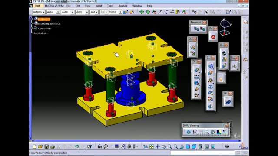Click the Formula f(x) icon
Viewport: 278px width, 156px height.
(x=99, y=146)
